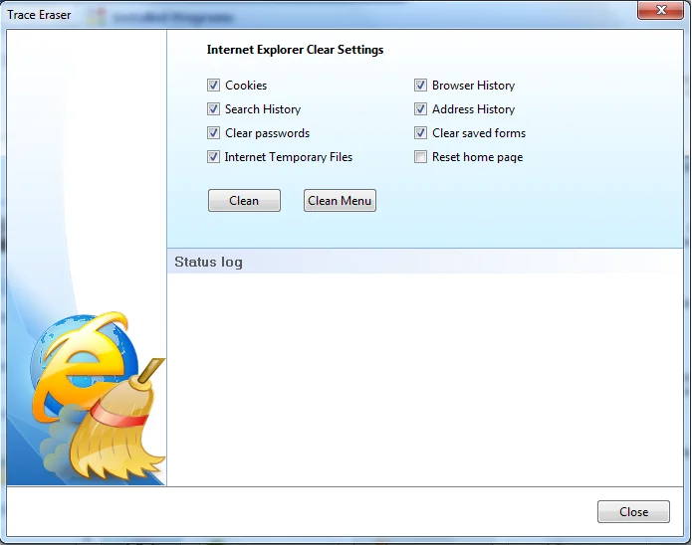Uncheck the Address History option
Viewport: 692px width, 545px height.
(420, 109)
